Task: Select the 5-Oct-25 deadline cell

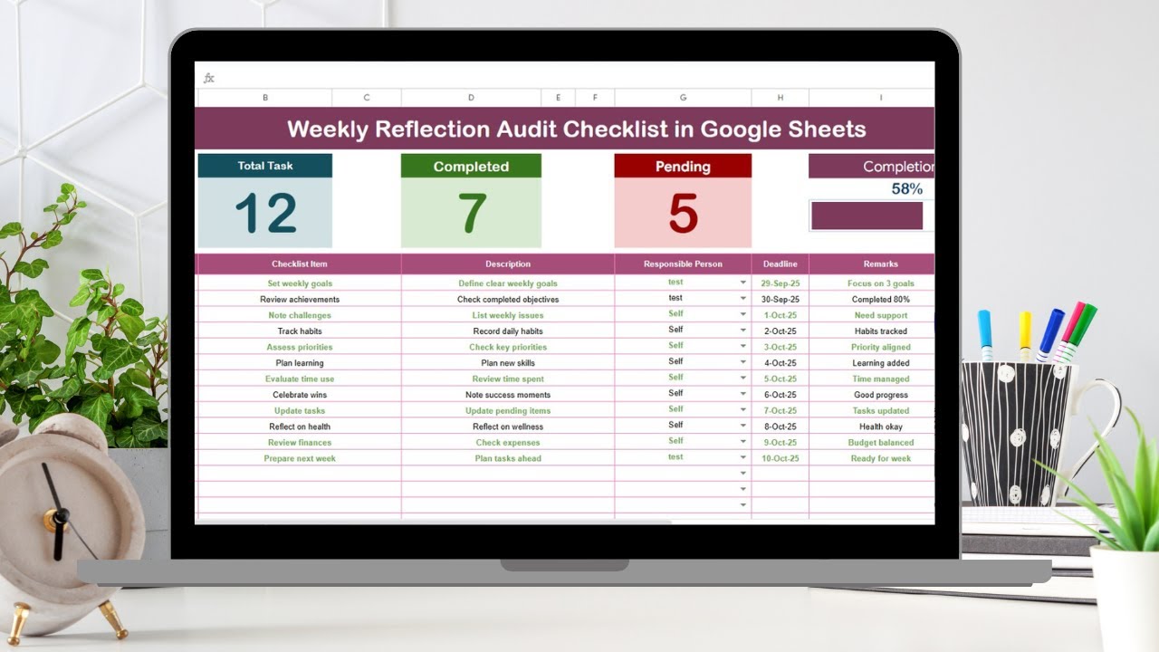Action: (x=780, y=379)
